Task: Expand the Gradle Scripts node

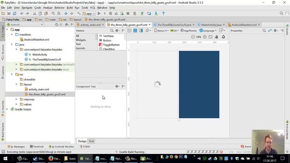Action: click(x=7, y=109)
